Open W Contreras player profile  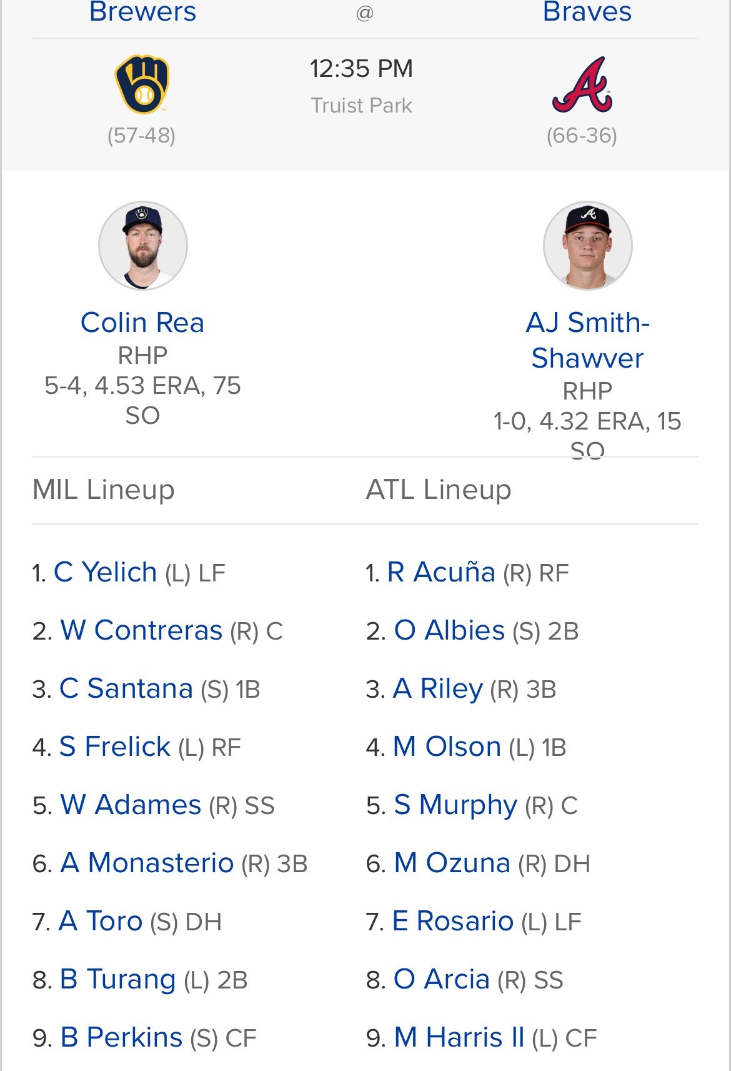pyautogui.click(x=141, y=630)
